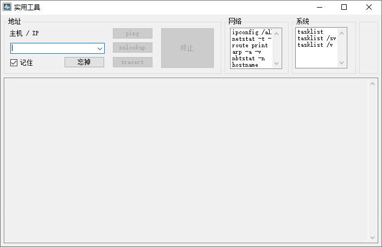Click the tracert button
The height and width of the screenshot is (247, 382).
(132, 62)
